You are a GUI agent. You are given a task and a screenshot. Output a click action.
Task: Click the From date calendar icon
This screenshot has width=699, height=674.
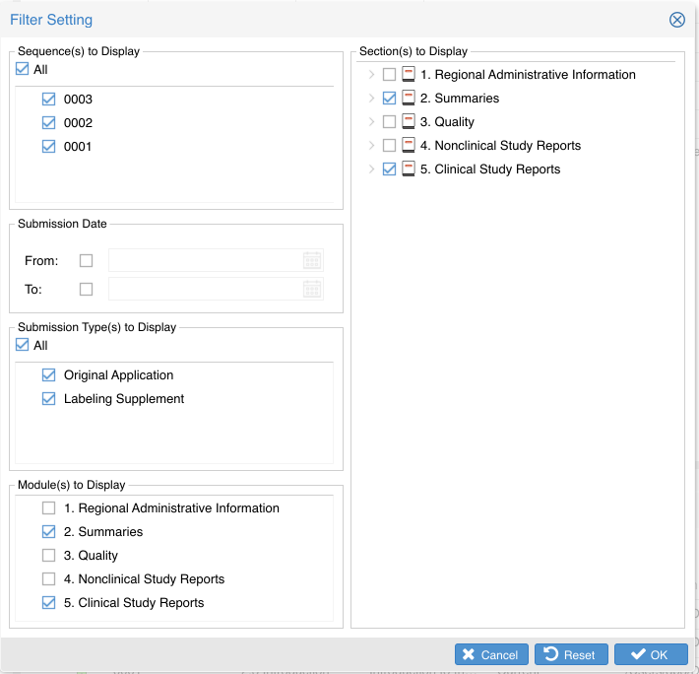(312, 261)
